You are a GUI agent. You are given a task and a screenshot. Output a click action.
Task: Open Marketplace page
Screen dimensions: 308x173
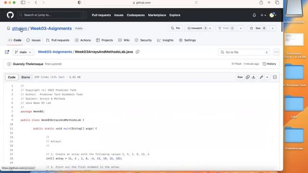(x=157, y=15)
